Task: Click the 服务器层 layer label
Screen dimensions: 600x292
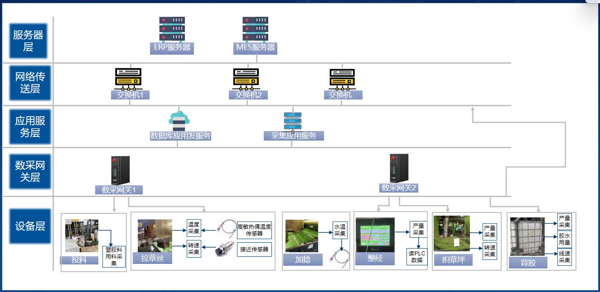Action: (x=28, y=41)
